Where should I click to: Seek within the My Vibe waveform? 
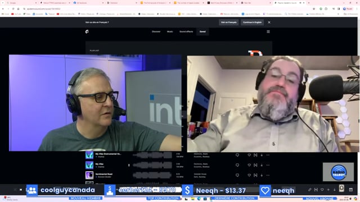point(152,165)
